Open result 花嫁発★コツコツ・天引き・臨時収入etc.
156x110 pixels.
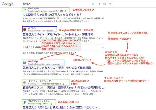64,87
